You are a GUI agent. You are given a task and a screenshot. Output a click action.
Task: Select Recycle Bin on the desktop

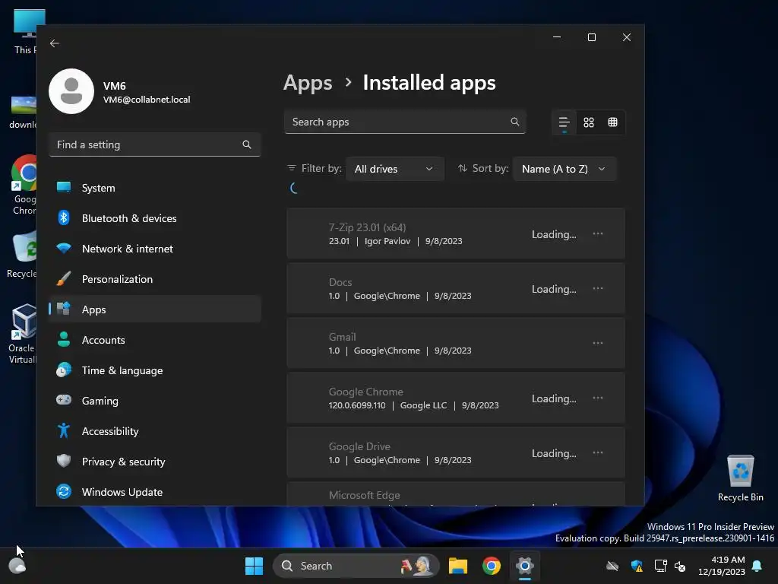(x=740, y=478)
